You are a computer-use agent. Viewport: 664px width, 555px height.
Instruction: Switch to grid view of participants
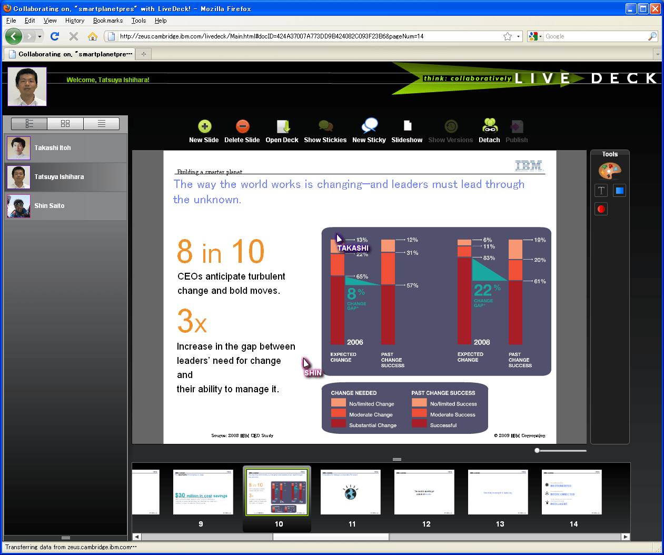pyautogui.click(x=65, y=123)
